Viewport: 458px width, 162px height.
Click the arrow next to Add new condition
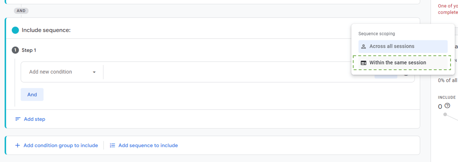point(94,72)
